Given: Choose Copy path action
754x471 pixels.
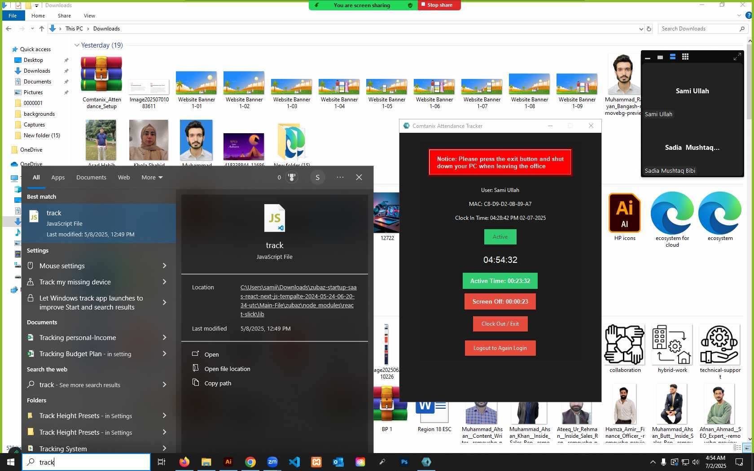Looking at the screenshot, I should click(218, 383).
